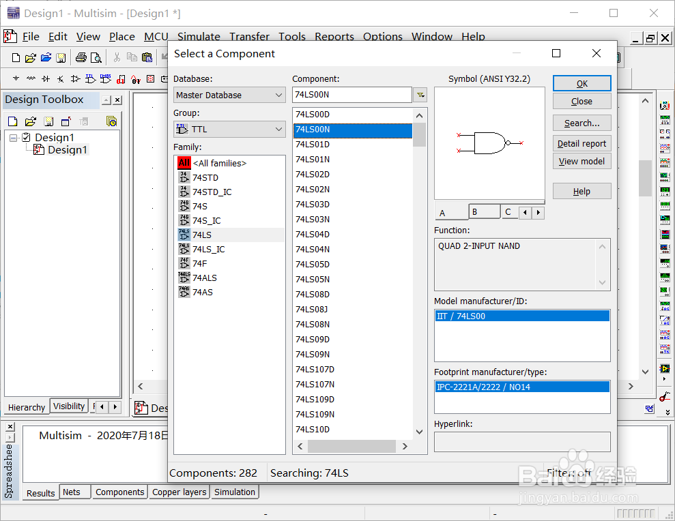The width and height of the screenshot is (675, 521).
Task: Click the Component name input field
Action: point(351,95)
